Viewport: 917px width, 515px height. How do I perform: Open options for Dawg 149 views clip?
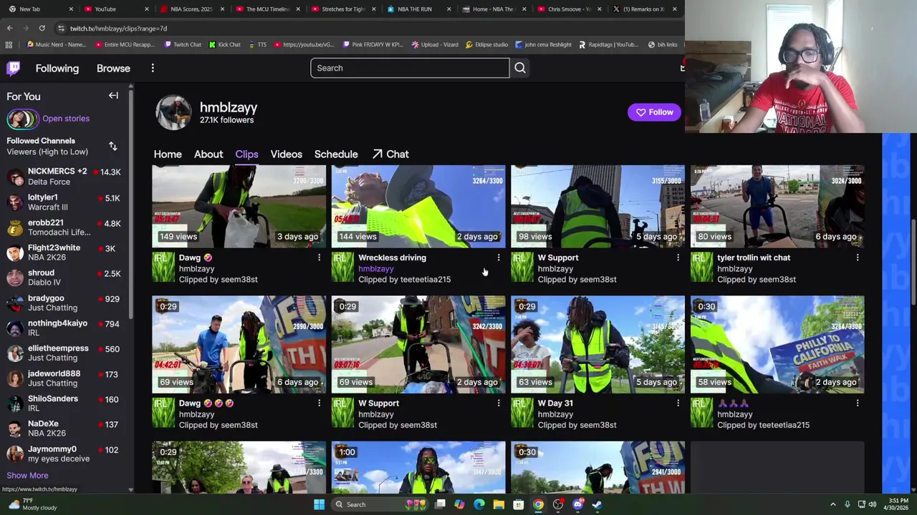click(x=319, y=257)
